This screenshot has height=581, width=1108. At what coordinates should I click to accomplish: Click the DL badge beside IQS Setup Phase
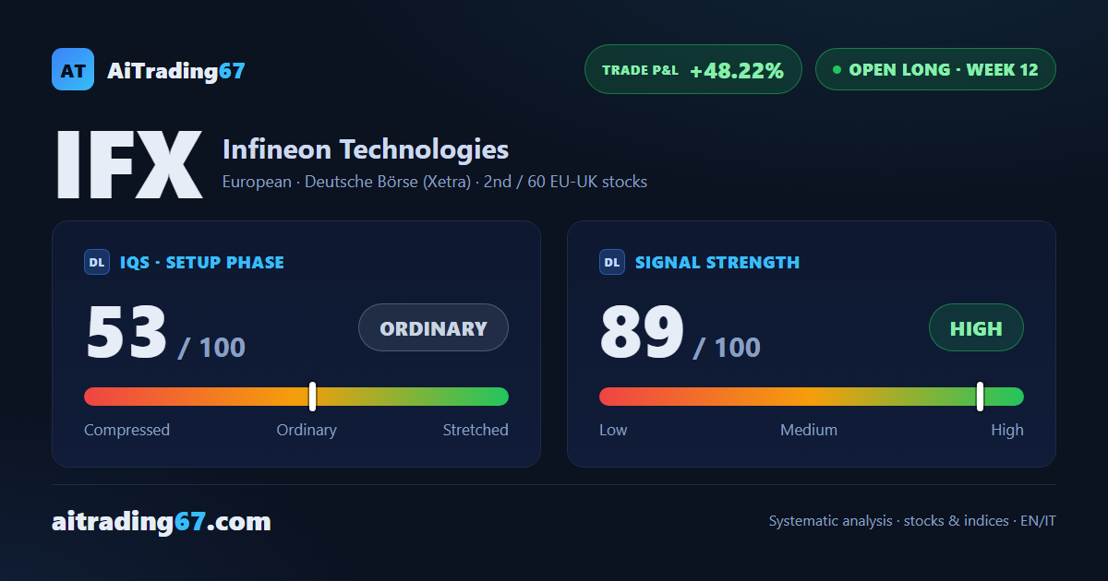[x=97, y=262]
